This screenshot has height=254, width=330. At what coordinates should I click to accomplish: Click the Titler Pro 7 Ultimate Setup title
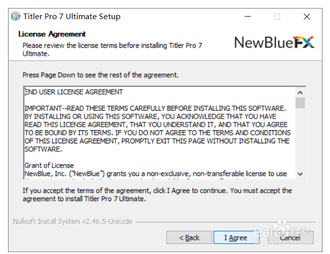point(72,17)
